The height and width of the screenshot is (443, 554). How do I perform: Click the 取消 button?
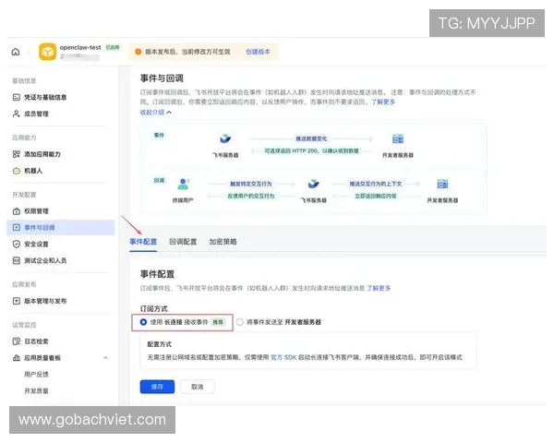coord(198,387)
